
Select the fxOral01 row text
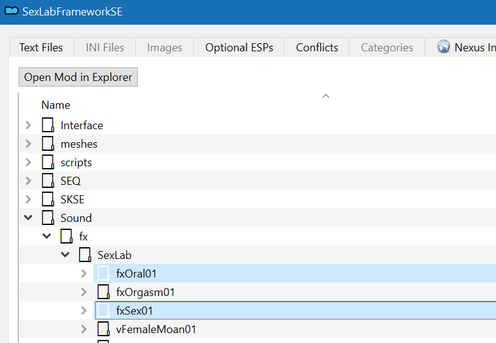click(x=137, y=273)
